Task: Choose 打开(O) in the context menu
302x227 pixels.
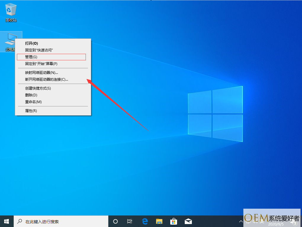Action: 31,43
